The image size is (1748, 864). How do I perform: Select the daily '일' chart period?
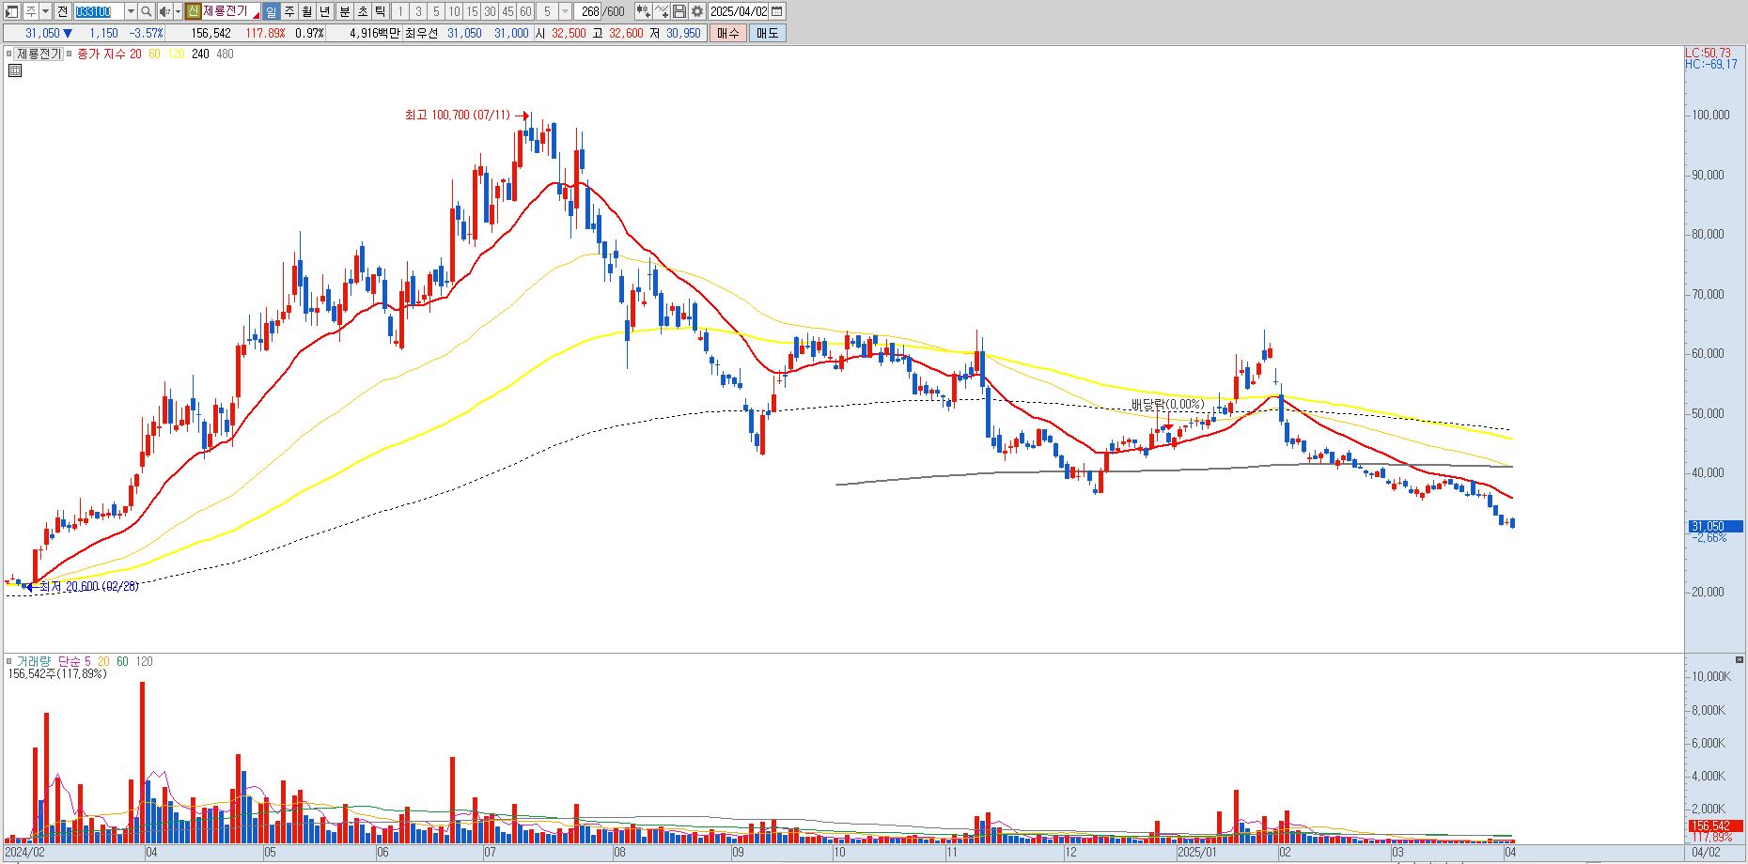272,11
